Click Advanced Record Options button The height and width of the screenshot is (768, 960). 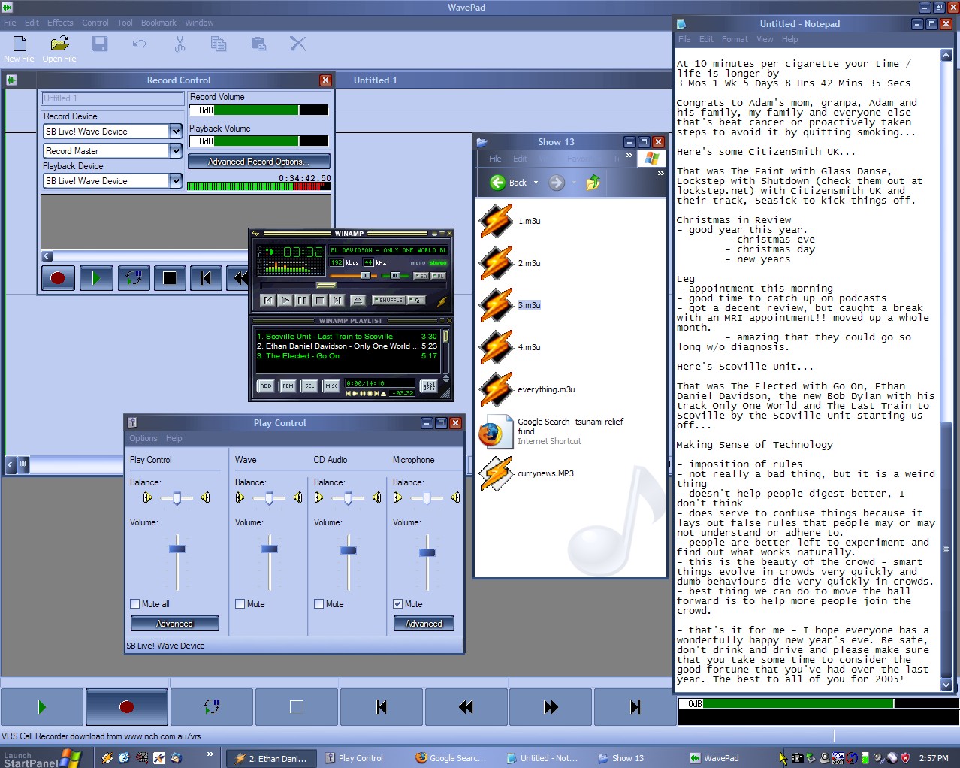[x=258, y=162]
